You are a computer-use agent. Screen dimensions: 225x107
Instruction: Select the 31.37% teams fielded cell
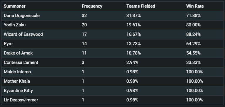coord(133,16)
